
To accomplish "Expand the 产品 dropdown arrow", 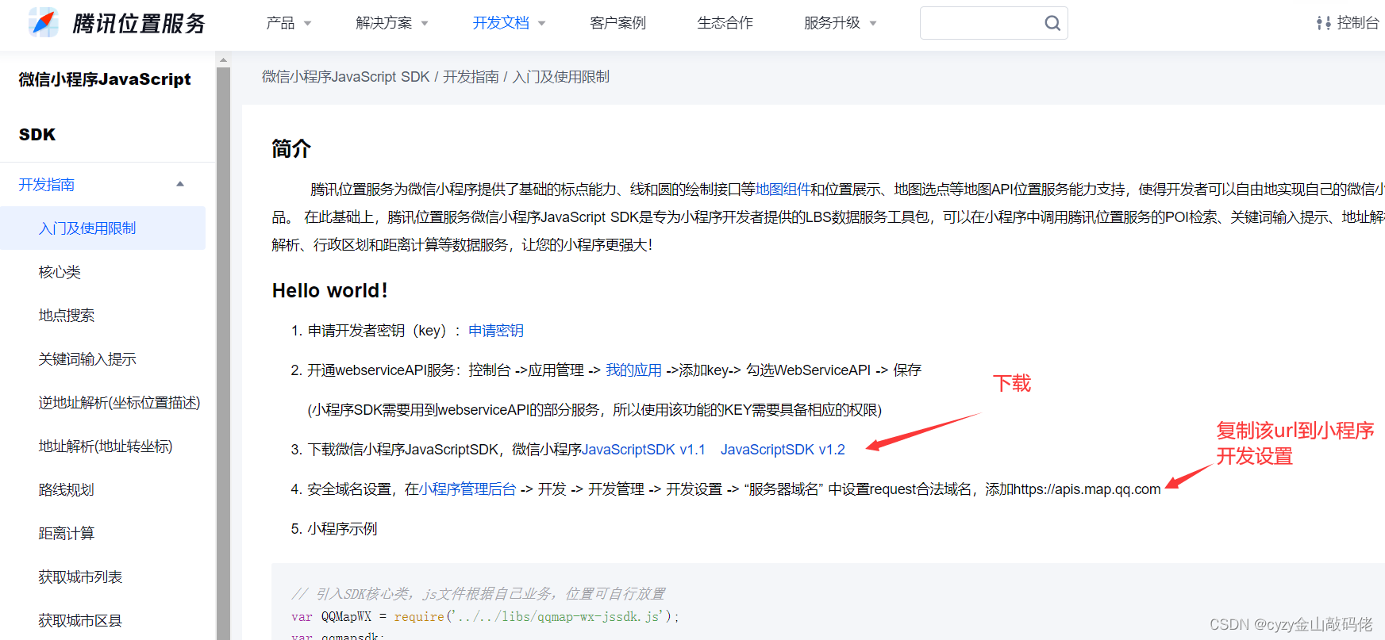I will (308, 24).
